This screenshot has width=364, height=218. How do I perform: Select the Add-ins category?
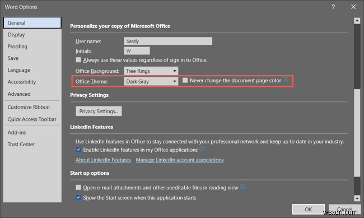coord(32,132)
